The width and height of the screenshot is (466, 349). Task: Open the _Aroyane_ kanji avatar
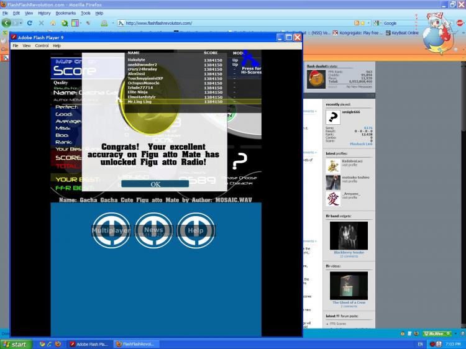click(x=333, y=199)
